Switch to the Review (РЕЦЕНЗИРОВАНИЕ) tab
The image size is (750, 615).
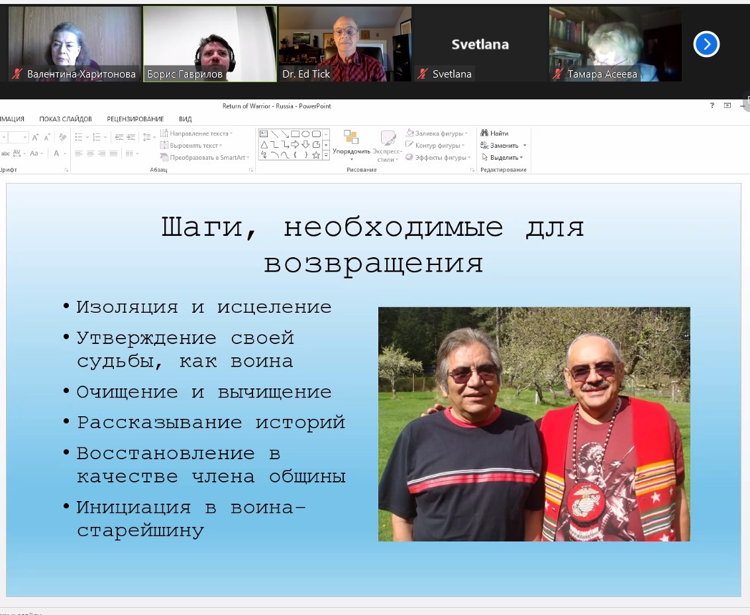click(135, 119)
